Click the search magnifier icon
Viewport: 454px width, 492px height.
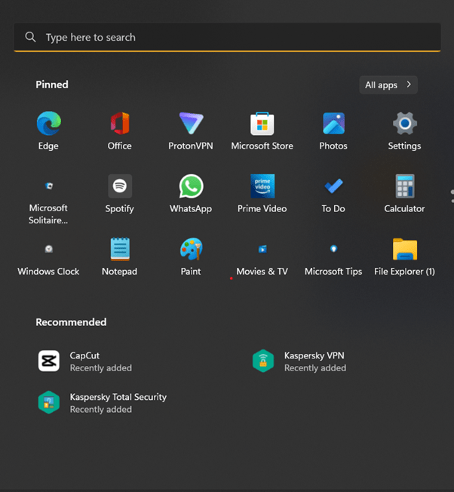[x=30, y=37]
